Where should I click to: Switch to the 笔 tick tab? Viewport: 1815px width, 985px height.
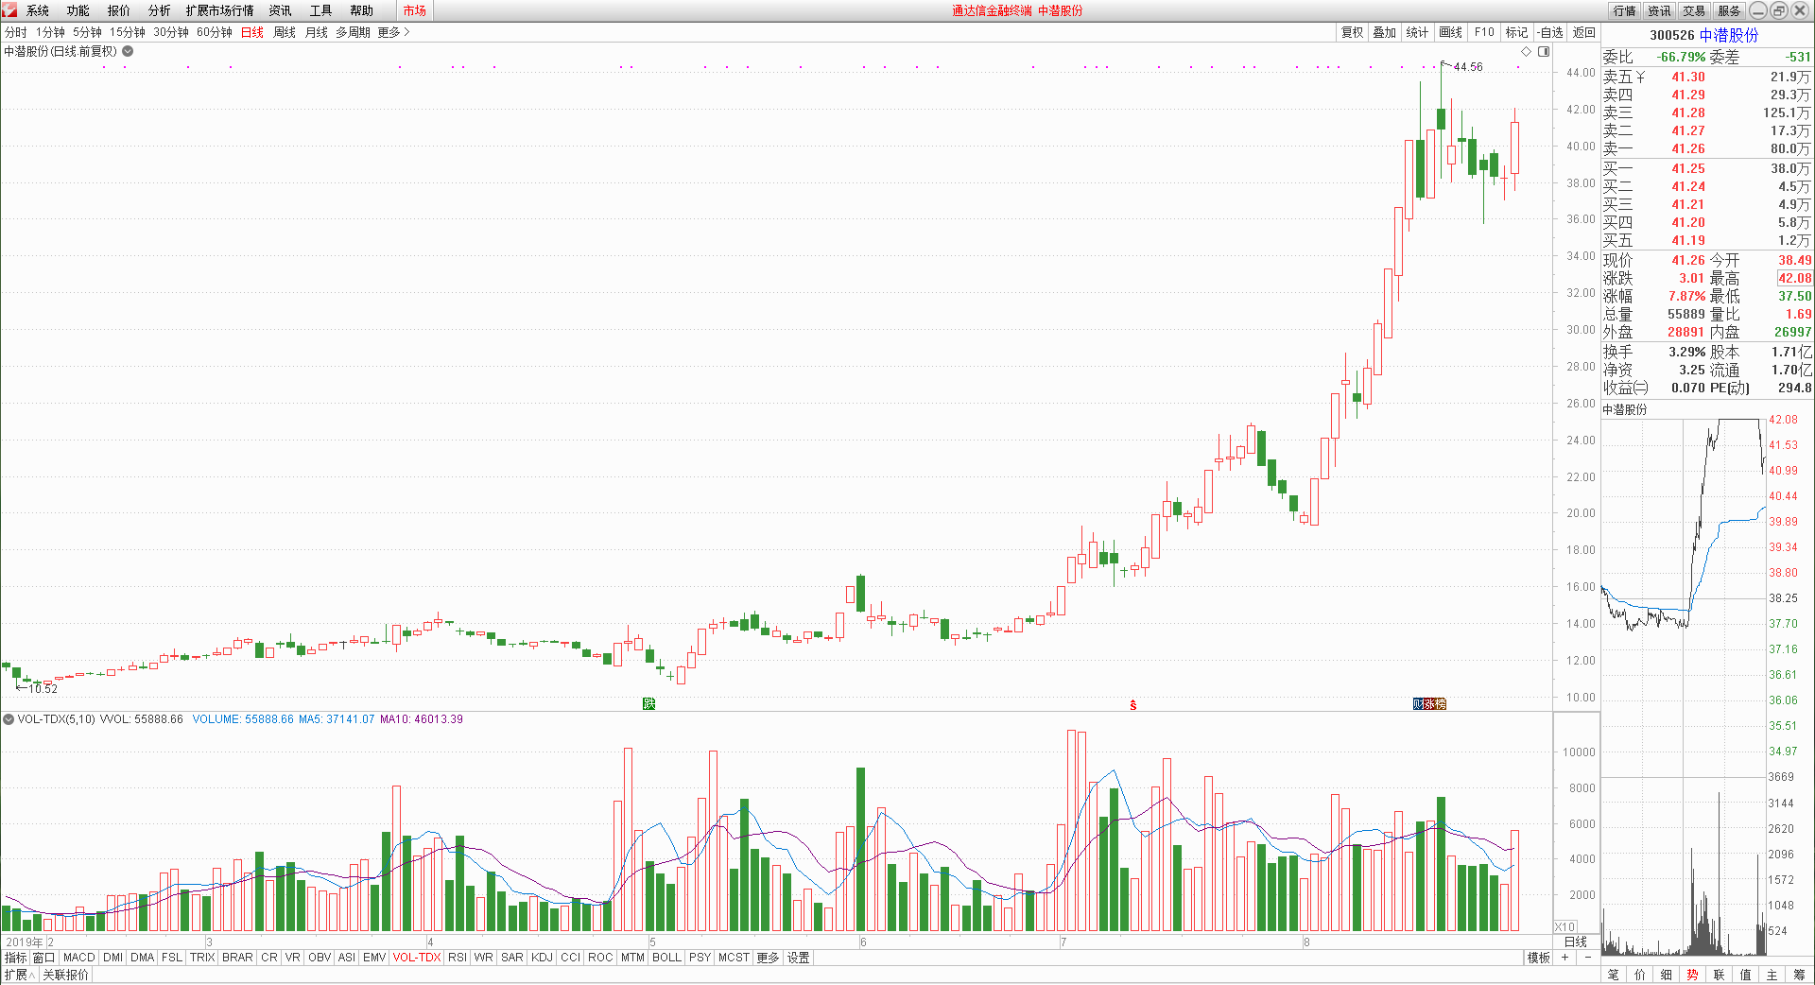(x=1614, y=975)
